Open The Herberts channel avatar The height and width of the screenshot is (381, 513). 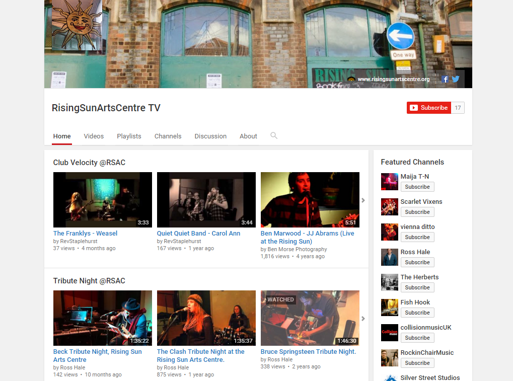tap(389, 282)
